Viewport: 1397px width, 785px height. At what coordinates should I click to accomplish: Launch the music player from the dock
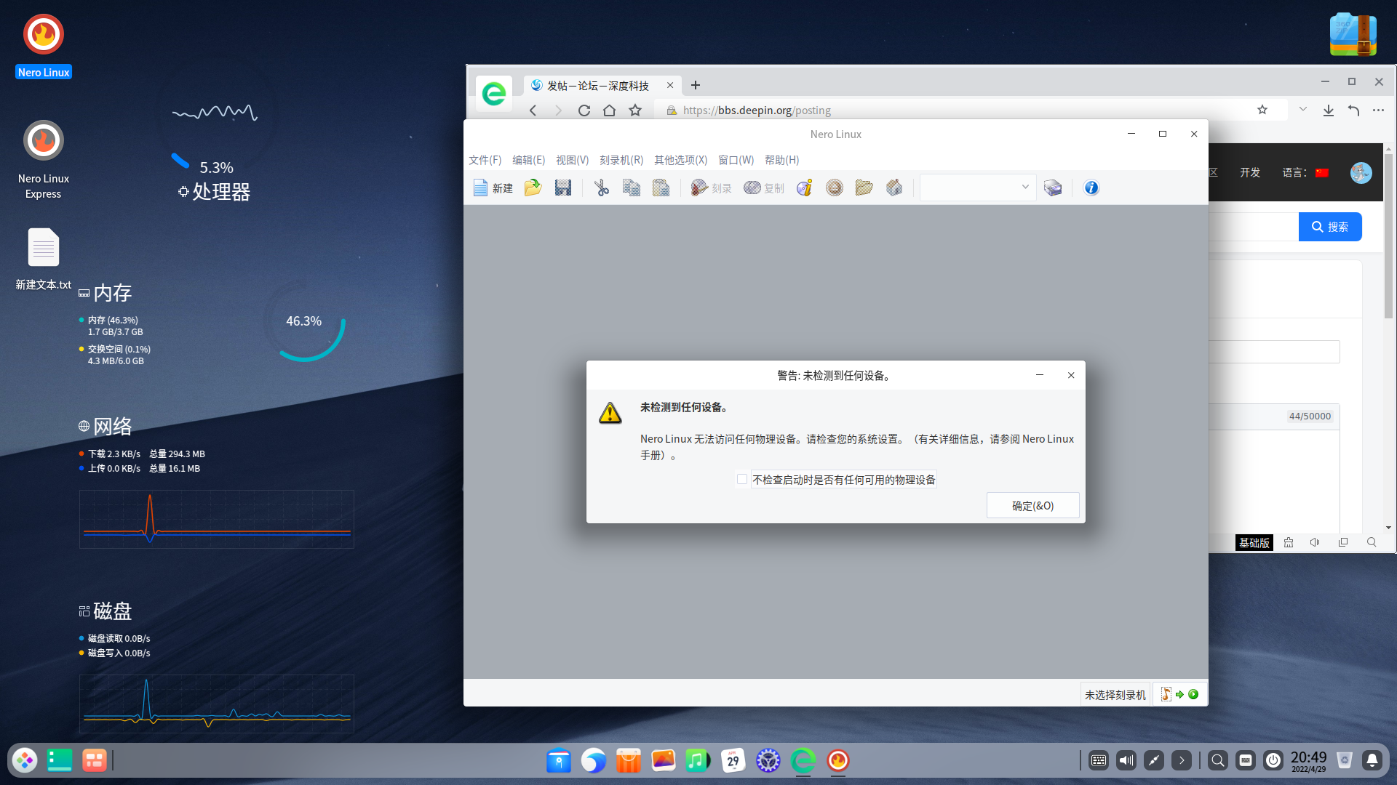(x=698, y=760)
